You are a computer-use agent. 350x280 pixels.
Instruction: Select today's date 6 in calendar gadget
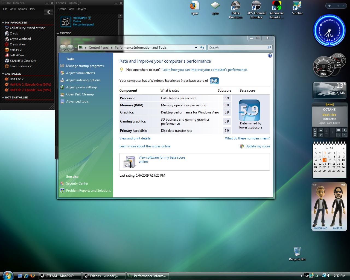pyautogui.click(x=325, y=160)
